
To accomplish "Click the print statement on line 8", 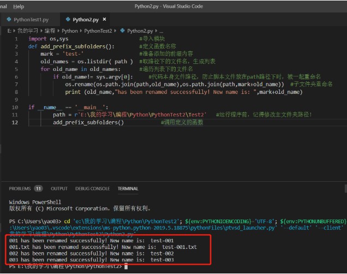I will tap(184, 92).
